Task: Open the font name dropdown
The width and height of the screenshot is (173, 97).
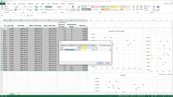Action: [x=24, y=7]
